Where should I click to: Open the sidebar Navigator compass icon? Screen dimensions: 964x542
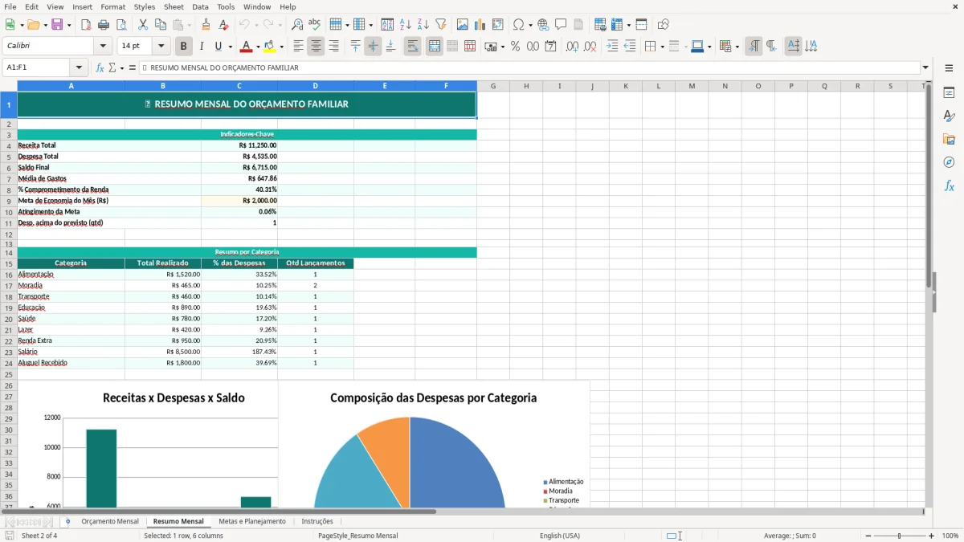pos(949,162)
